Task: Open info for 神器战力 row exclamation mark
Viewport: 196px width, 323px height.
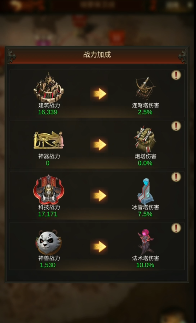Action: click(176, 126)
